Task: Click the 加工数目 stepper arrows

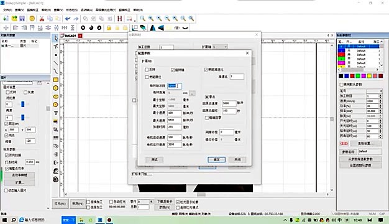Action: 380,96
